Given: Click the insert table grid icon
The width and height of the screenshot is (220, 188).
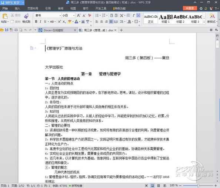Looking at the screenshot, I should pyautogui.click(x=128, y=15).
